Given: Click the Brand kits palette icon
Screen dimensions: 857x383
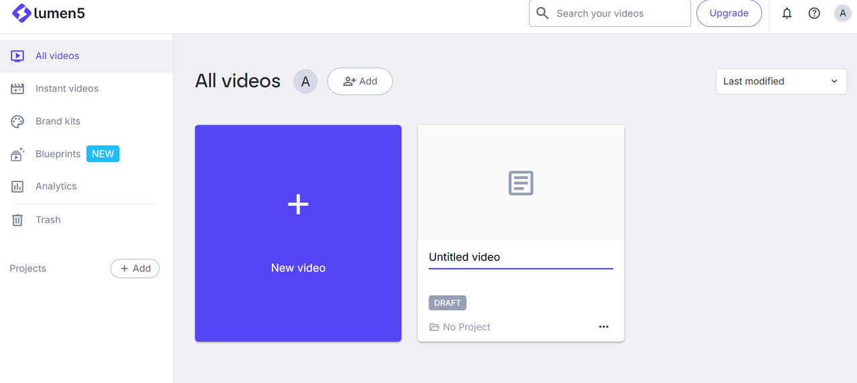Looking at the screenshot, I should point(17,121).
